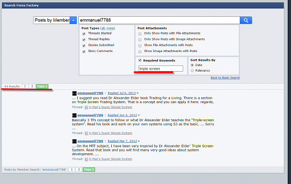Expand green arrow next to Jul 6, 2012
The image size is (291, 184).
tap(137, 93)
